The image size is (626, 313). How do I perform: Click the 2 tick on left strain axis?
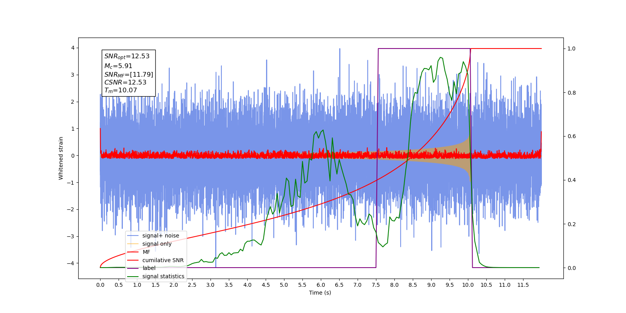coord(72,102)
